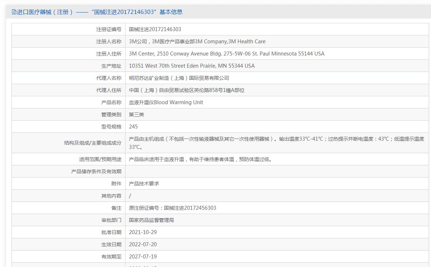This screenshot has height=267, width=431.
Task: Open the 产品技术要求 attachment
Action: pos(144,184)
